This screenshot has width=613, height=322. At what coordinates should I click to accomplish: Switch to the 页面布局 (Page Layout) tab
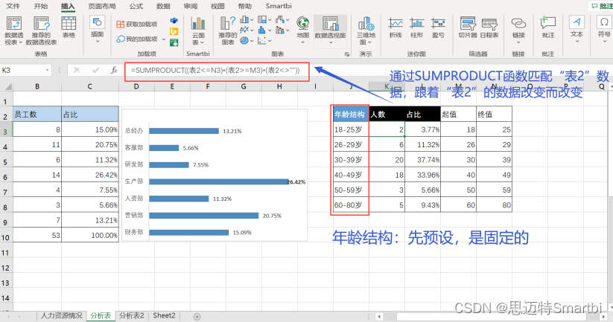(102, 6)
